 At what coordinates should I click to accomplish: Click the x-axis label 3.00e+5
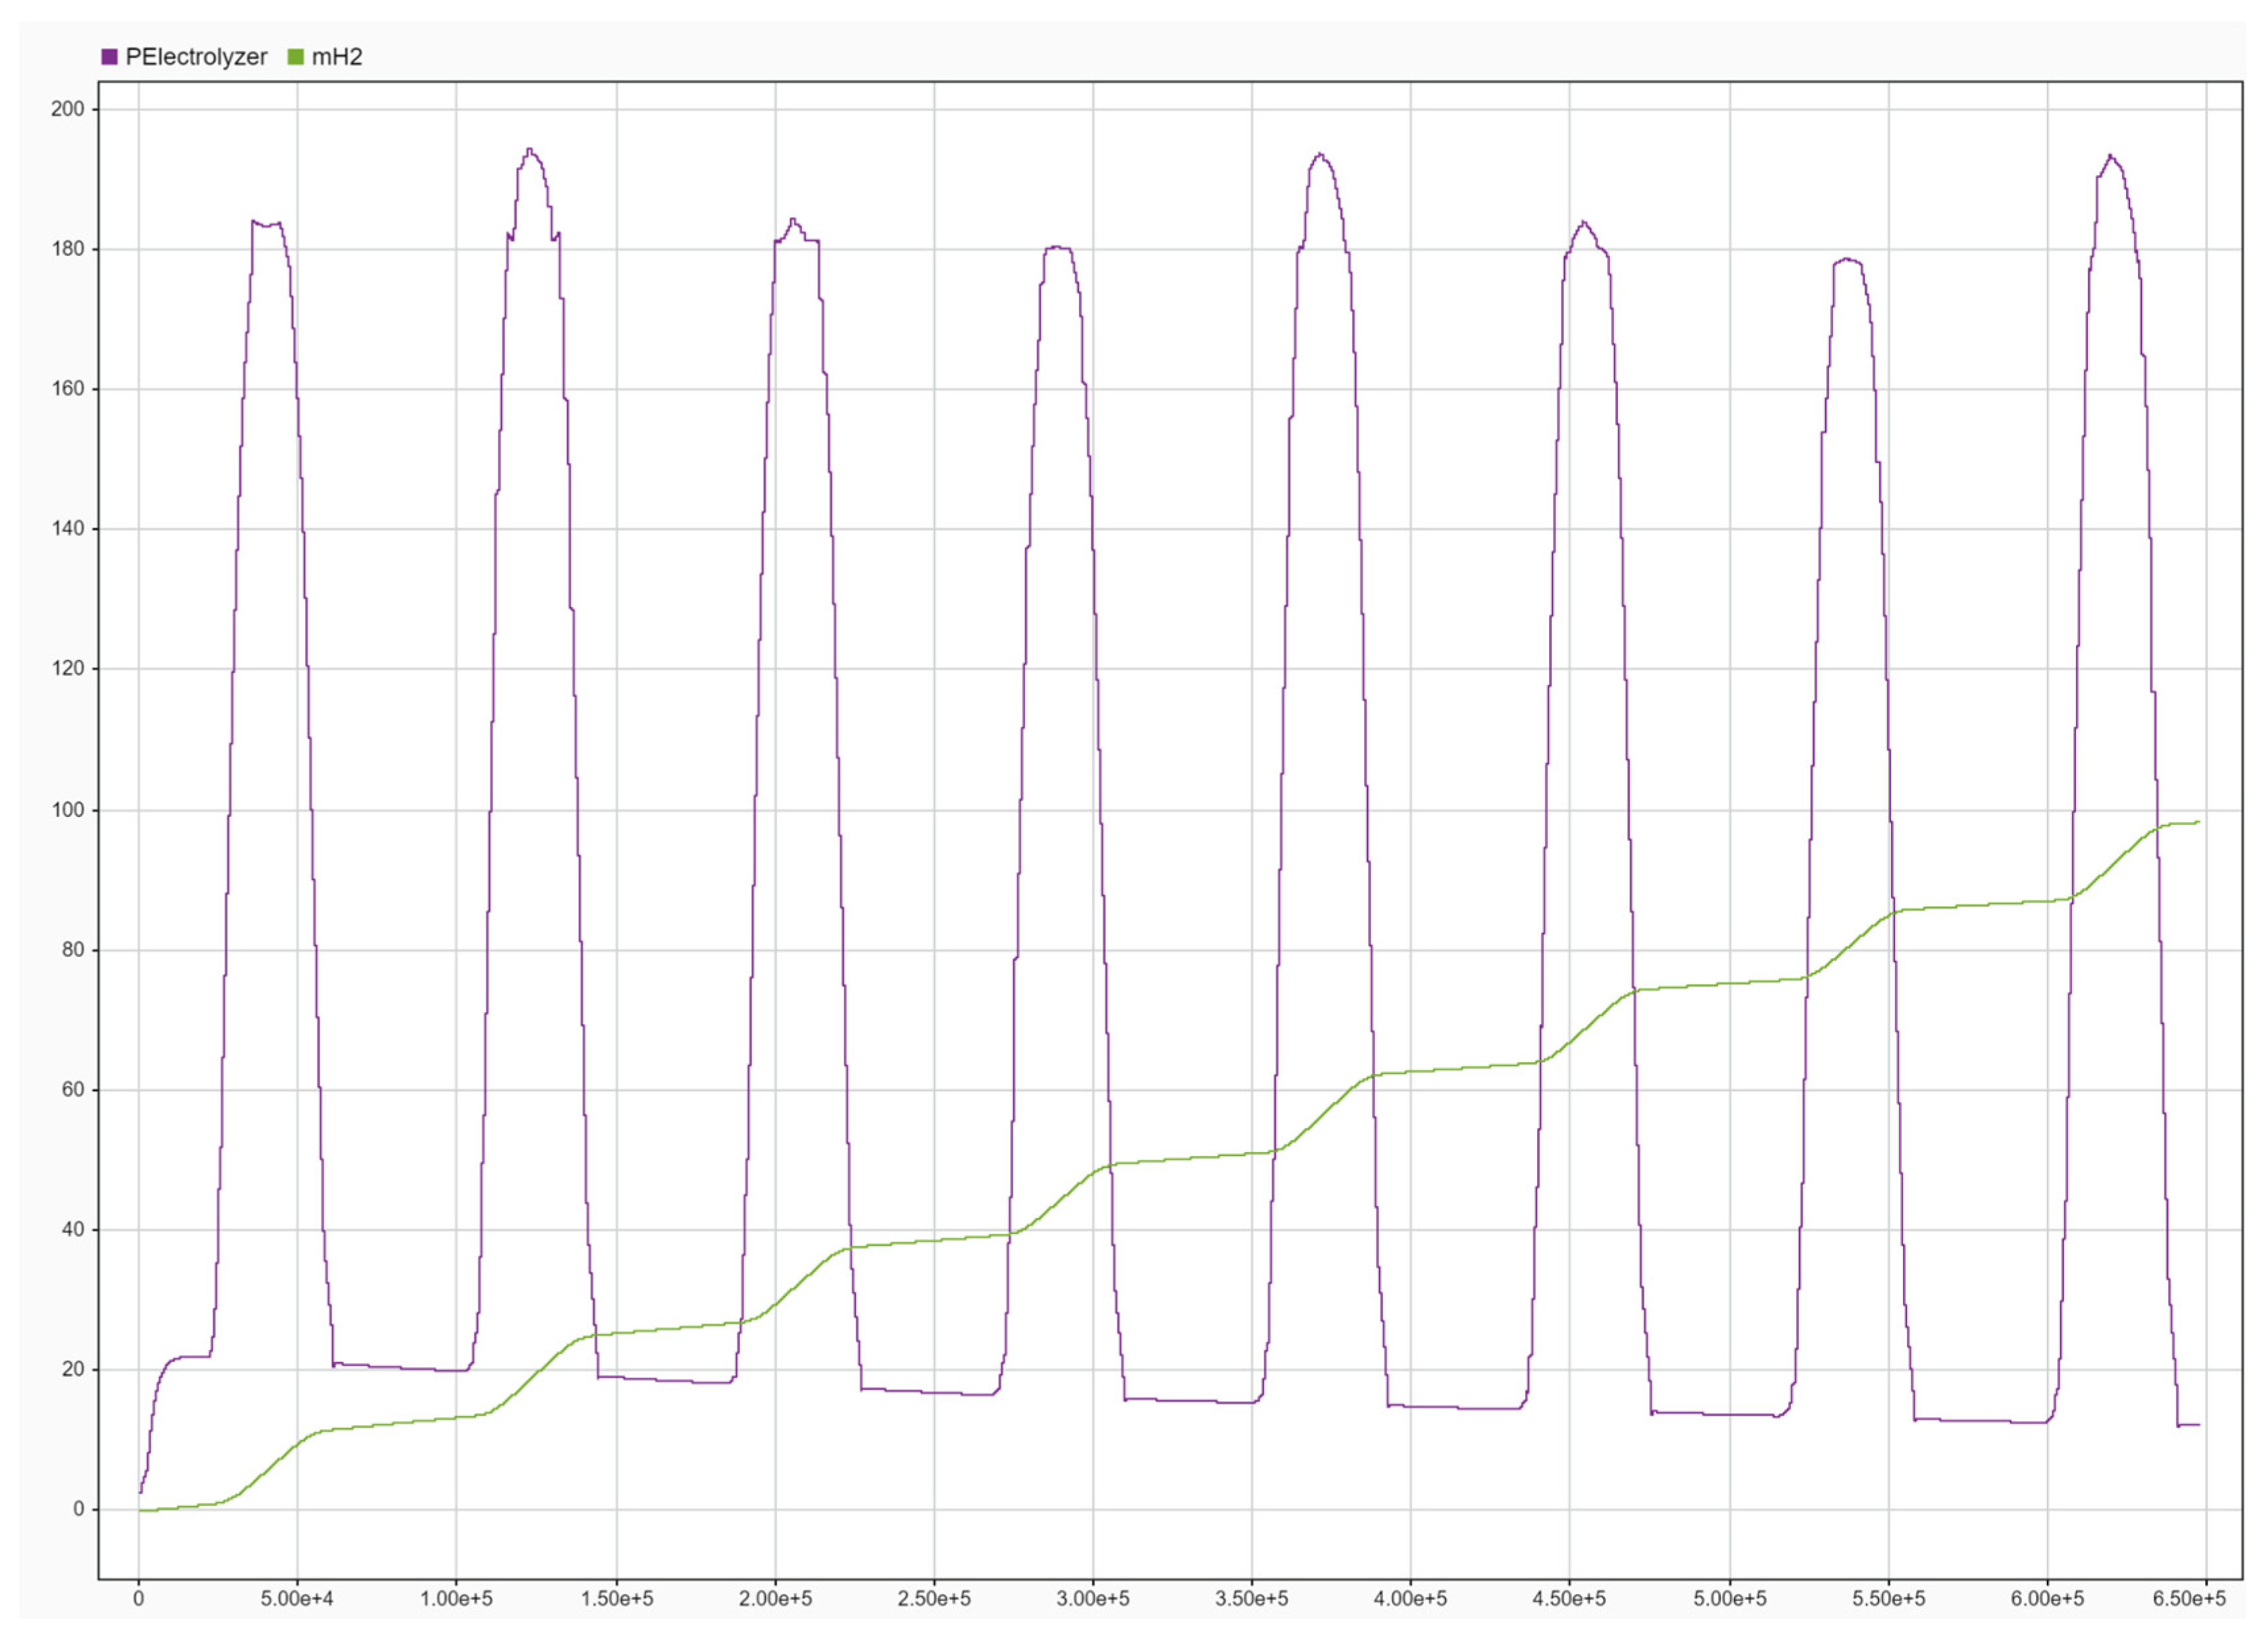tap(1093, 1599)
